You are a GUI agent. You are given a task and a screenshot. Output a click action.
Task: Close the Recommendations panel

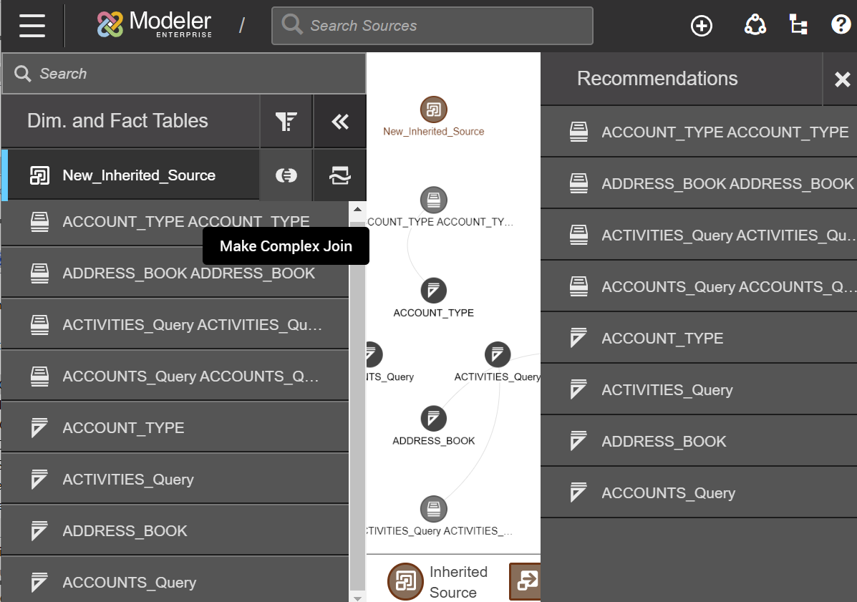tap(842, 79)
